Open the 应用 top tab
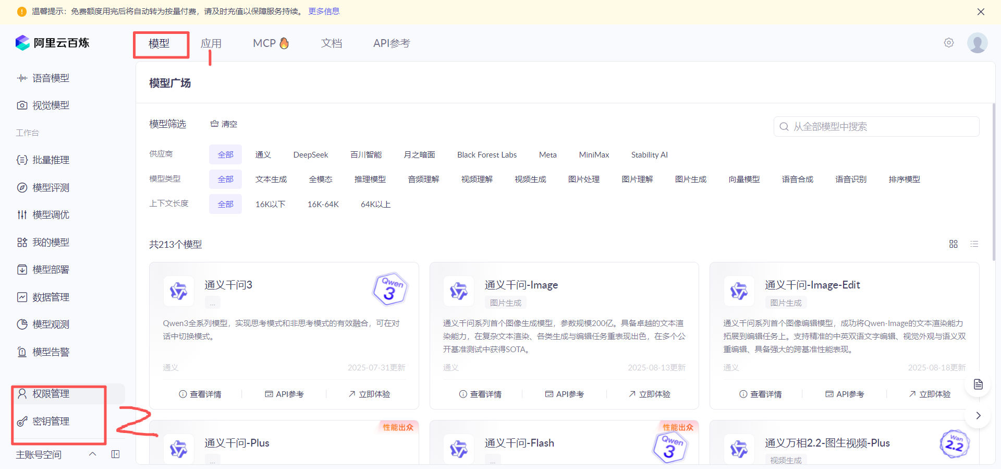The image size is (1001, 469). click(211, 43)
